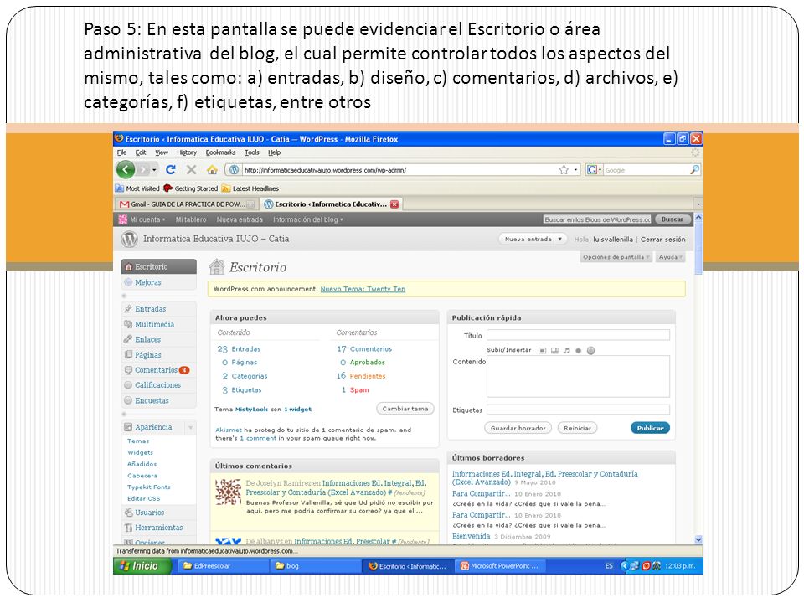The image size is (804, 603).
Task: Open the 16 Pendientes comments link
Action: click(361, 376)
